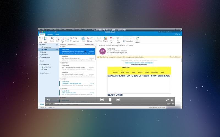
Task: Open the File menu
Action: (53, 29)
